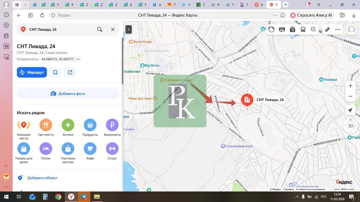Share the location with the share icon

[x=70, y=72]
